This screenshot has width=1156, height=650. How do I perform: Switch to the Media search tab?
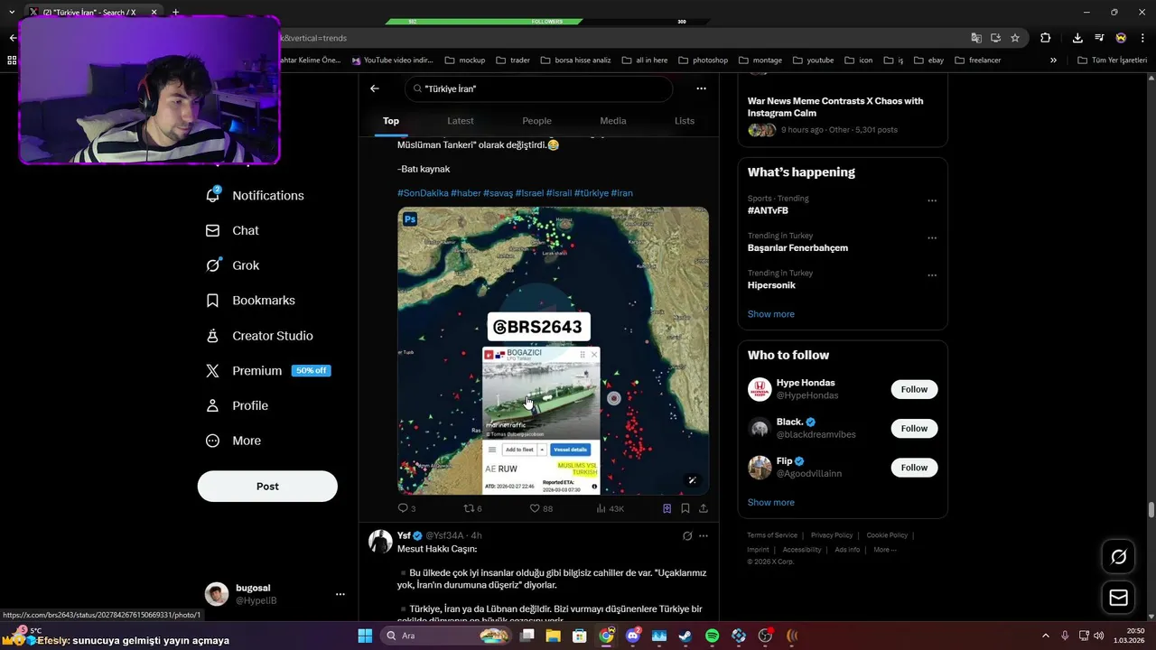[x=613, y=121]
